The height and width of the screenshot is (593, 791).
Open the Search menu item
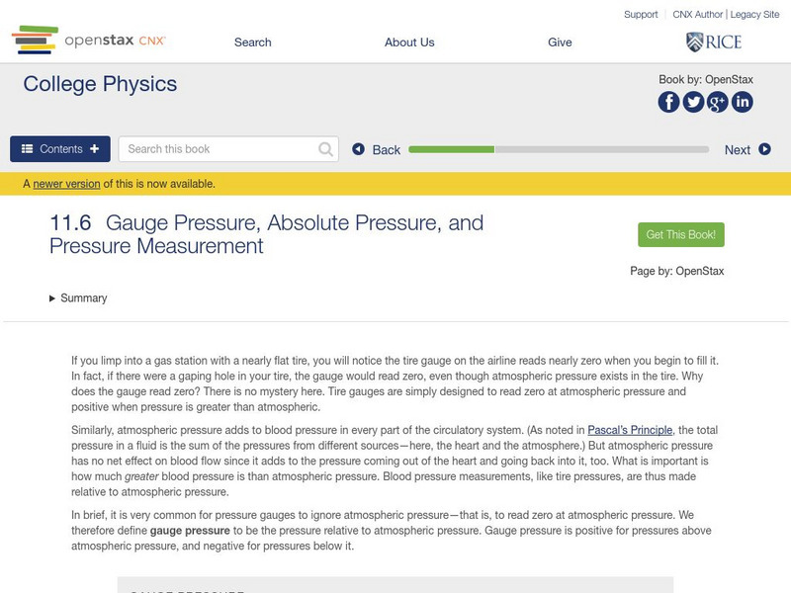click(x=252, y=42)
